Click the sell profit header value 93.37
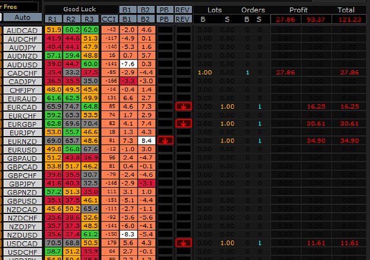Screen dimensions: 370x260 point(316,19)
